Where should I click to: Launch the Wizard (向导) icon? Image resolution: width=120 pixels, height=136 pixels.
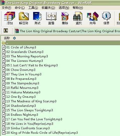point(93,18)
